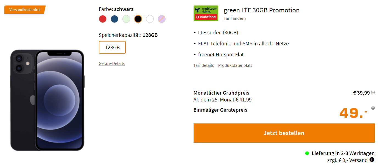The width and height of the screenshot is (383, 168).
Task: Select the 128GB storage option
Action: pyautogui.click(x=112, y=47)
